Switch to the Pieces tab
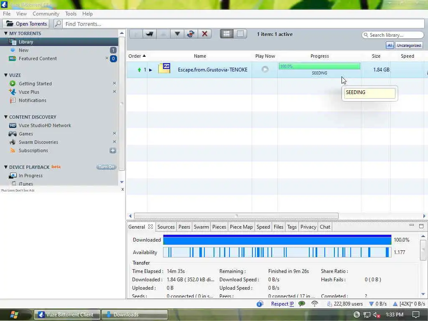Image resolution: width=428 pixels, height=321 pixels. (219, 227)
